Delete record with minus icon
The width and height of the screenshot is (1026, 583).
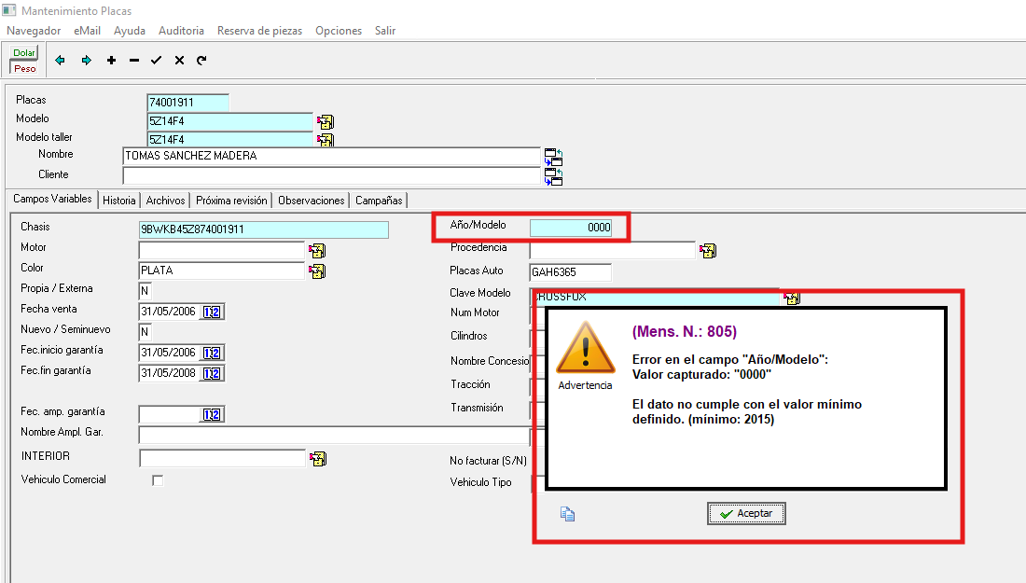pos(134,61)
